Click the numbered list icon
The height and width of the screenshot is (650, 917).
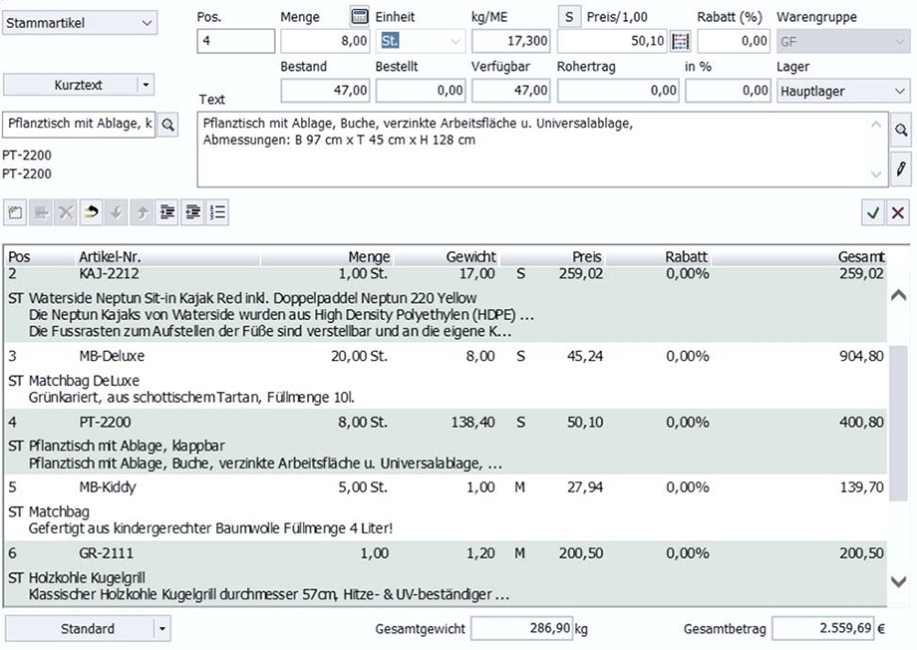click(218, 211)
